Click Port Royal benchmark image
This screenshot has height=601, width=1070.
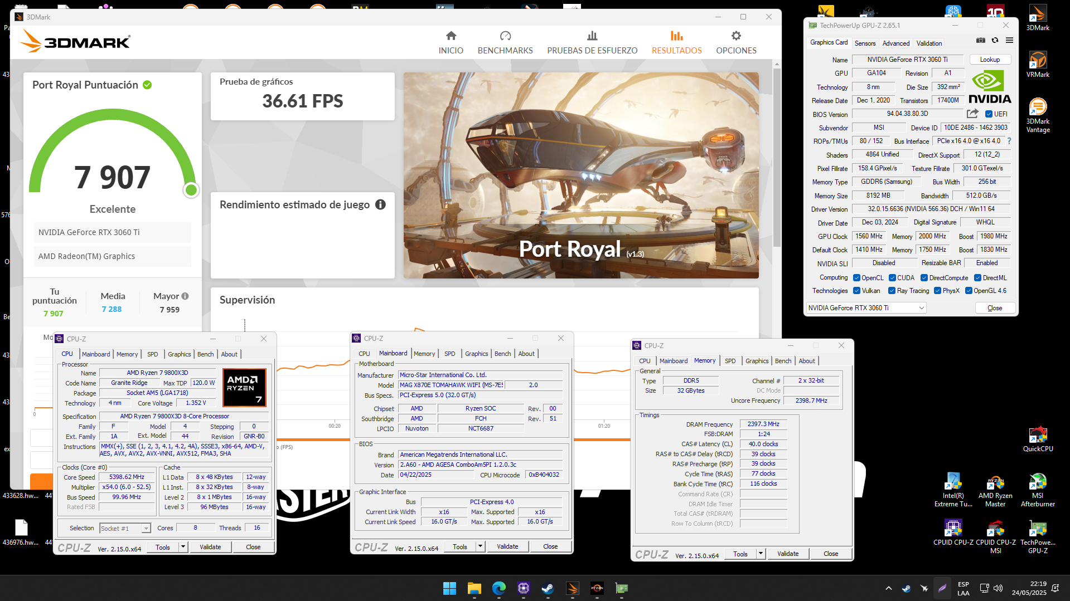click(581, 175)
